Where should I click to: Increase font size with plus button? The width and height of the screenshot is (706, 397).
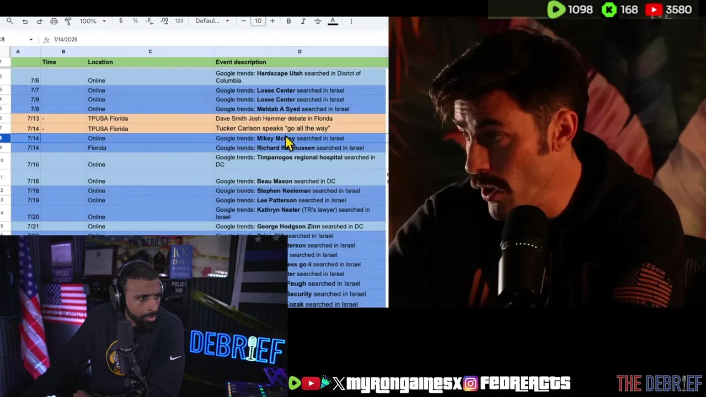(x=272, y=21)
